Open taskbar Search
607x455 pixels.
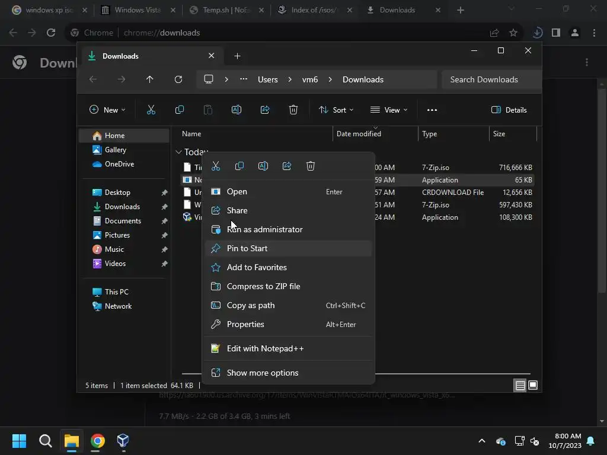tap(45, 440)
